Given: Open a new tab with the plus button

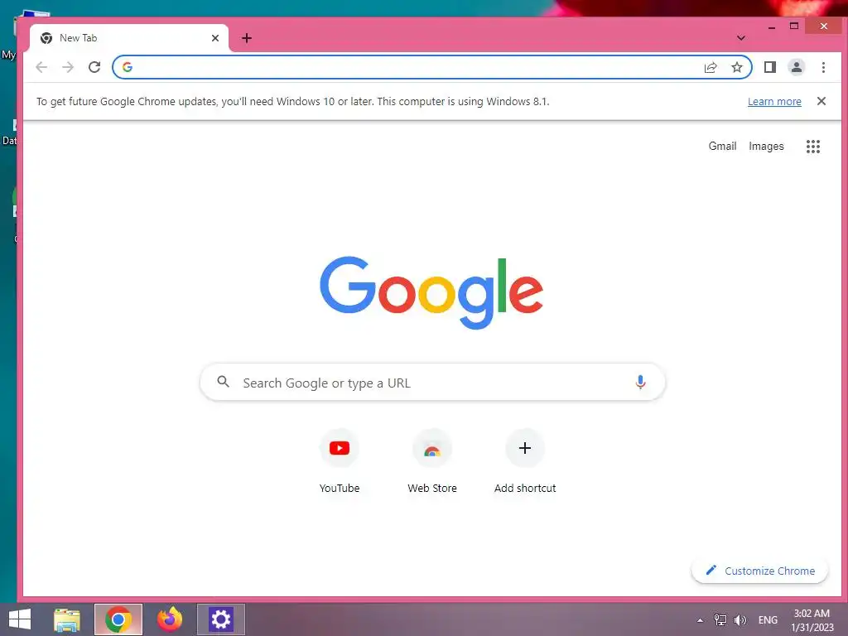Looking at the screenshot, I should click(247, 38).
